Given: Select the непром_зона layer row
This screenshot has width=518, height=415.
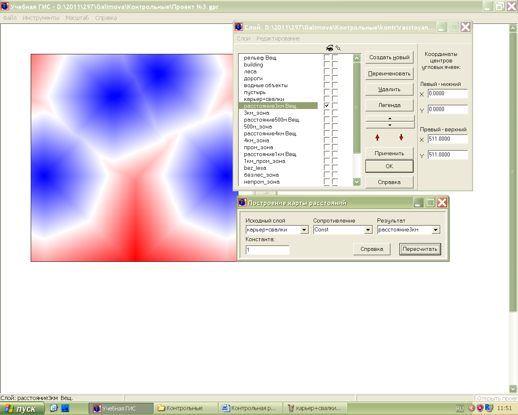Looking at the screenshot, I should click(x=278, y=182).
